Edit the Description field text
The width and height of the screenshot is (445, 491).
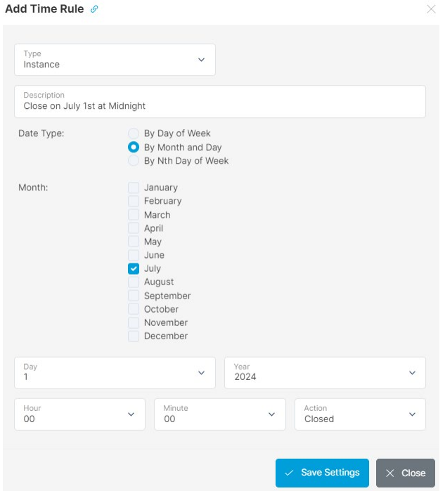point(219,101)
